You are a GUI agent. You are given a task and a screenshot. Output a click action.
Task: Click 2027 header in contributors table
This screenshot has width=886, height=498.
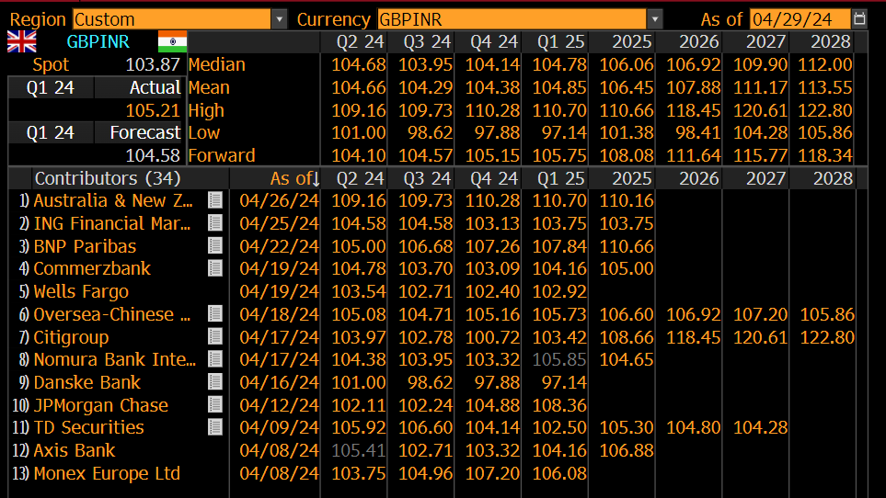766,178
